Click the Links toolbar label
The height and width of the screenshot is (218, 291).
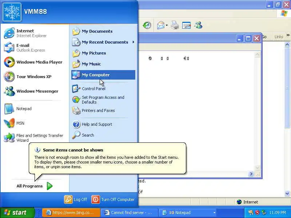point(279,37)
